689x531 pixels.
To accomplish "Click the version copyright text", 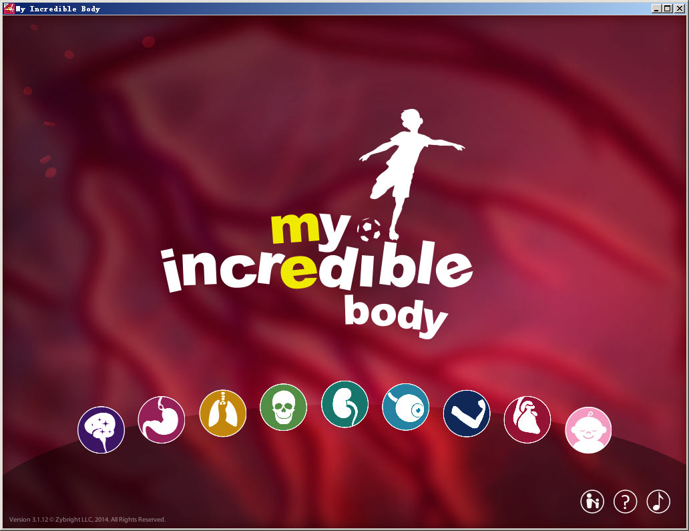I will (87, 520).
